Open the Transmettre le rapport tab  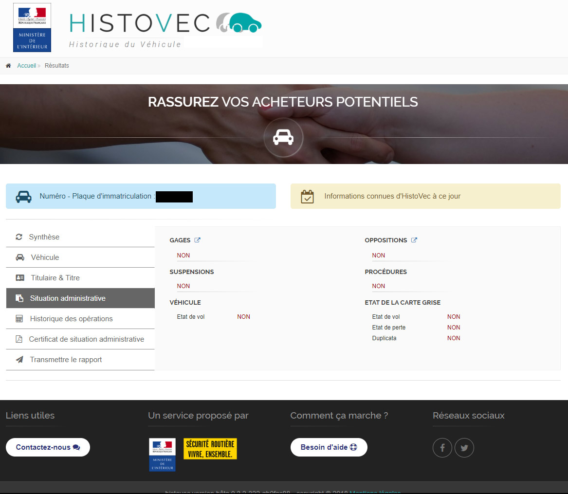coord(80,360)
